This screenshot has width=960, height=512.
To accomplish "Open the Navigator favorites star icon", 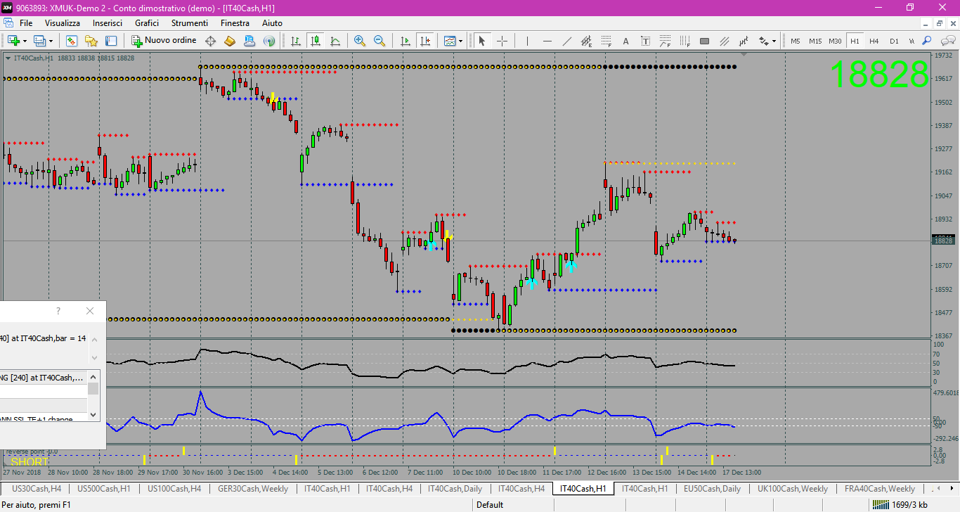I will point(91,41).
